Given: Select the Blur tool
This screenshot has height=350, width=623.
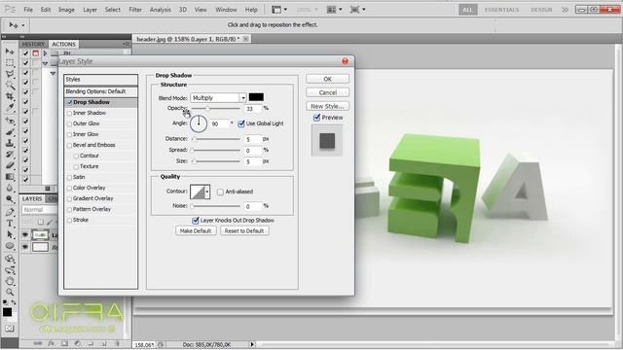Looking at the screenshot, I should point(10,188).
